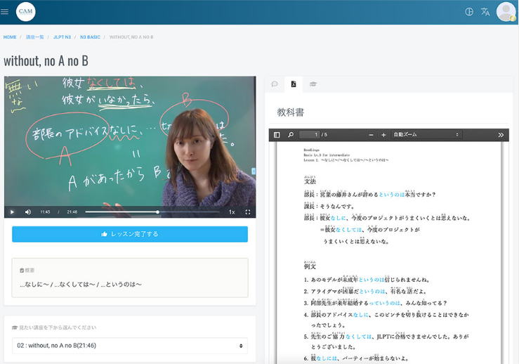Mute the video volume
Image resolution: width=519 pixels, height=364 pixels.
tap(28, 212)
